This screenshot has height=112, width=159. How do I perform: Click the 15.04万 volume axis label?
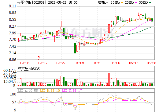10,82
